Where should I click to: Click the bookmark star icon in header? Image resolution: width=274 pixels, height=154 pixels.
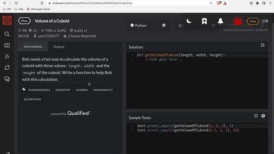click(x=204, y=21)
